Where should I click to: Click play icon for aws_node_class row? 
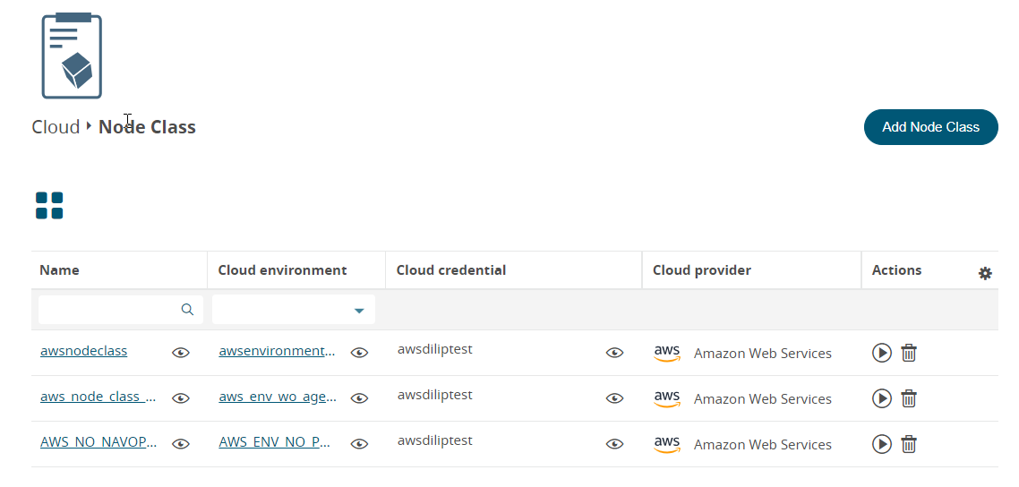882,398
